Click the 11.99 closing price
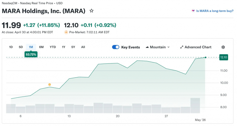 pos(11,25)
